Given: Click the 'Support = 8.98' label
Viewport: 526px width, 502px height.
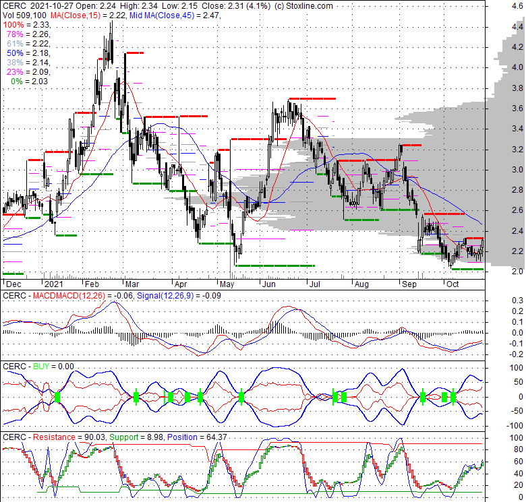Looking at the screenshot, I should click(137, 437).
